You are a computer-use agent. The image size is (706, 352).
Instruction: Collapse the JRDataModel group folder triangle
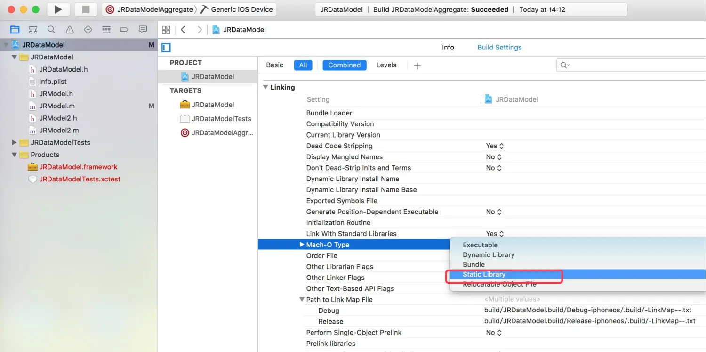pos(14,57)
